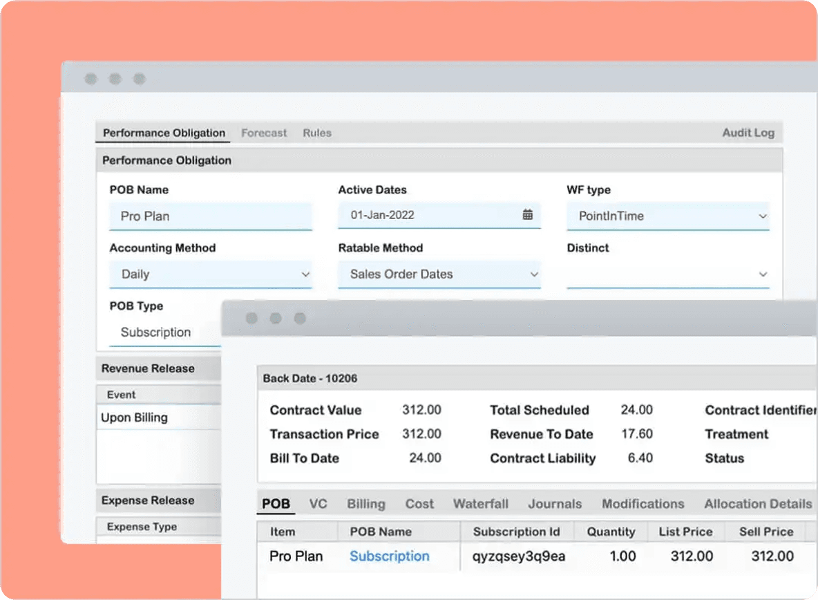818x600 pixels.
Task: Switch to the Modifications tab
Action: [x=643, y=504]
